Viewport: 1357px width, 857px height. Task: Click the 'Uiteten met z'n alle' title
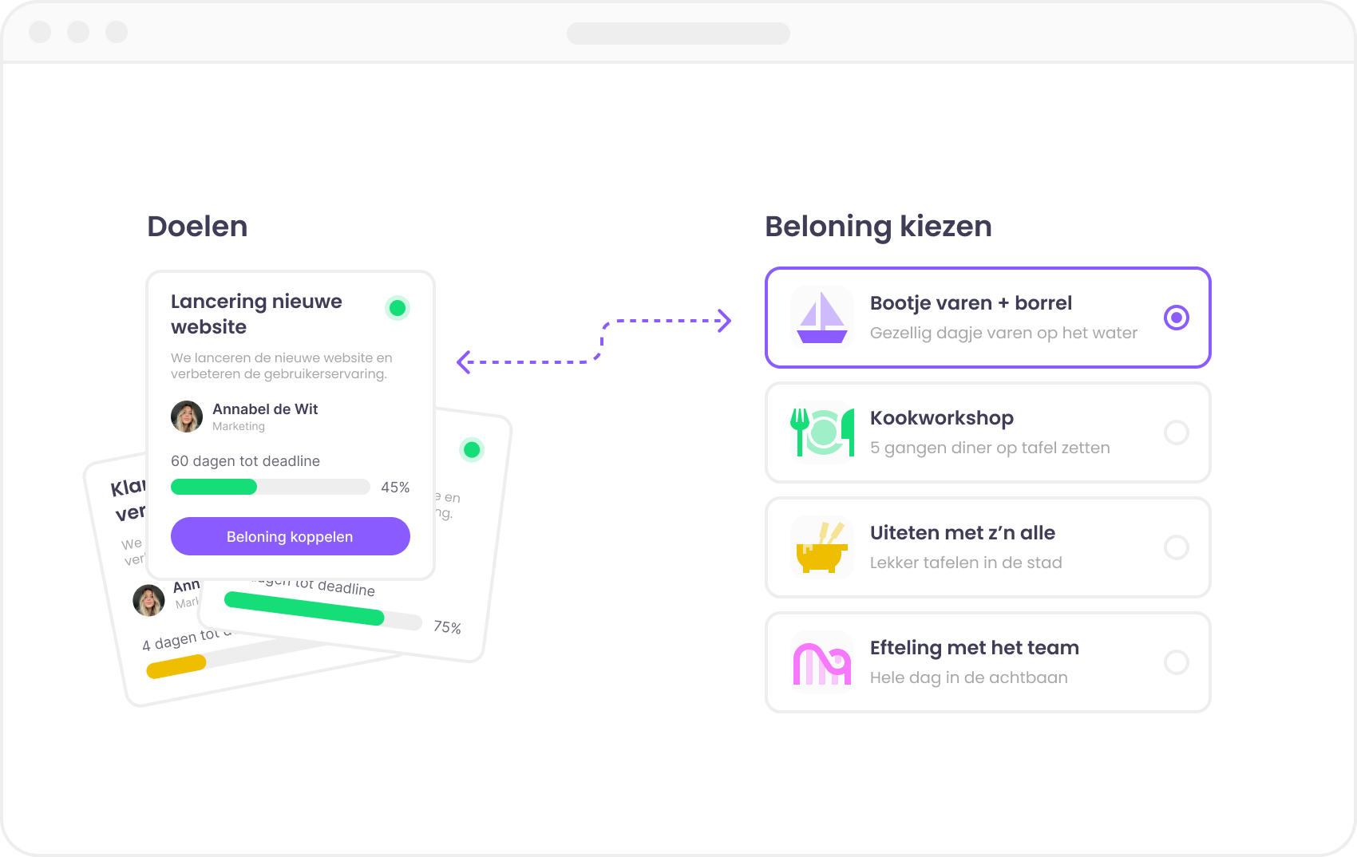point(963,533)
